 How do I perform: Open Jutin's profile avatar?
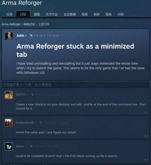tap(9, 36)
